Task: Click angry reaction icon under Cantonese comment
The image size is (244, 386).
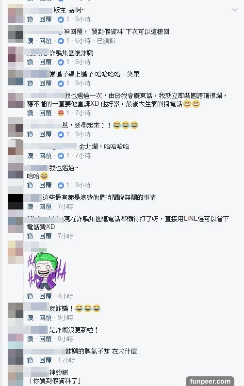Action: (x=61, y=113)
